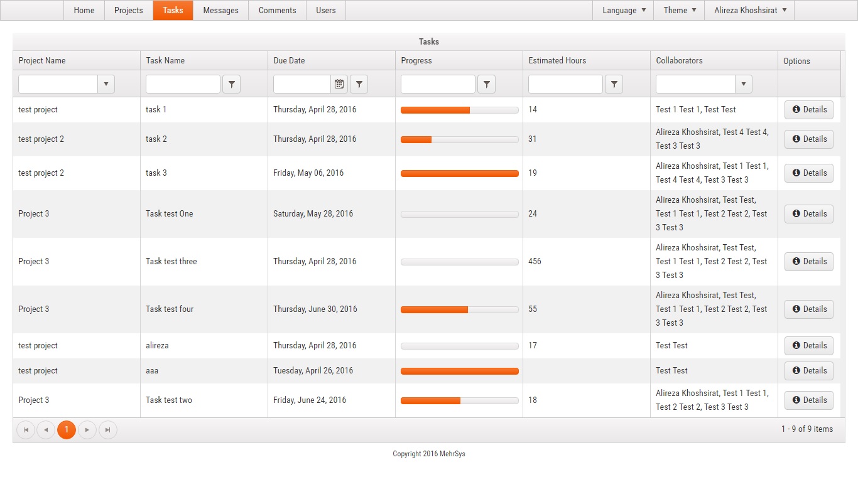Open the Messages tab

(x=220, y=11)
